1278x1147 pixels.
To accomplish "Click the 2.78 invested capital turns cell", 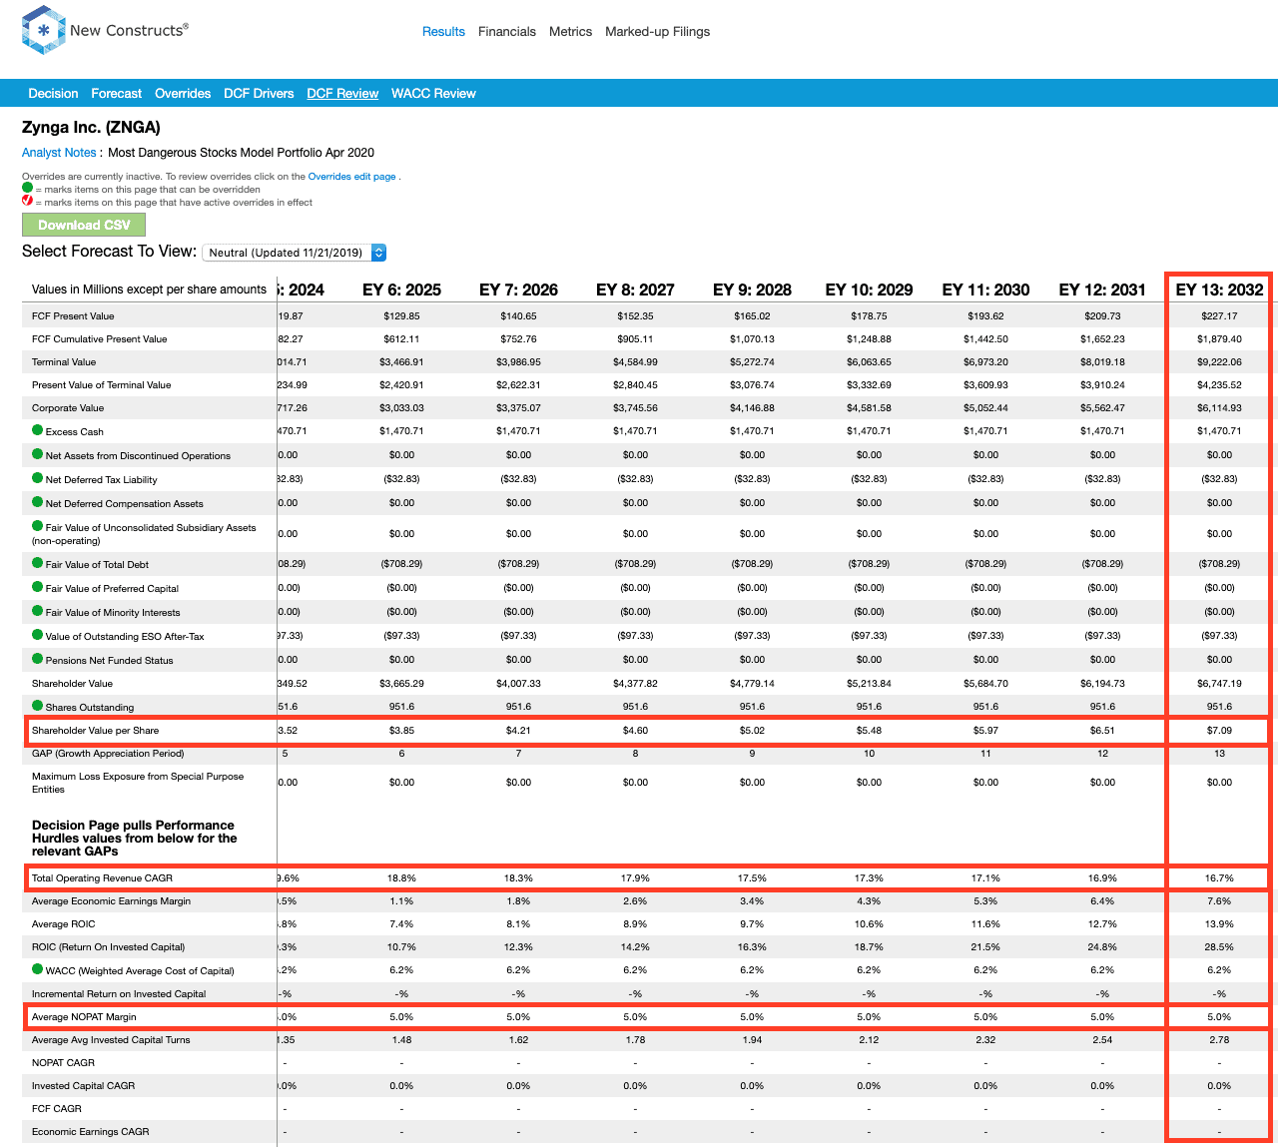I will tap(1219, 1040).
